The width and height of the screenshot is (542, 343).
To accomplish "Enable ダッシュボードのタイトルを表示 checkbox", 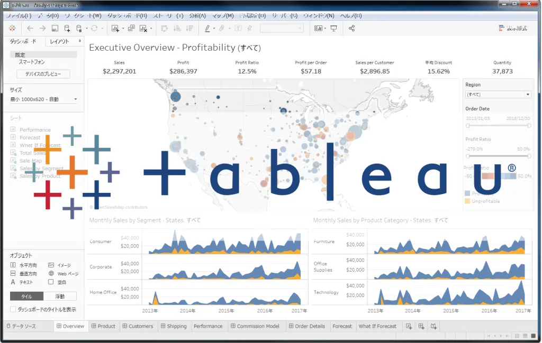I will coord(13,309).
